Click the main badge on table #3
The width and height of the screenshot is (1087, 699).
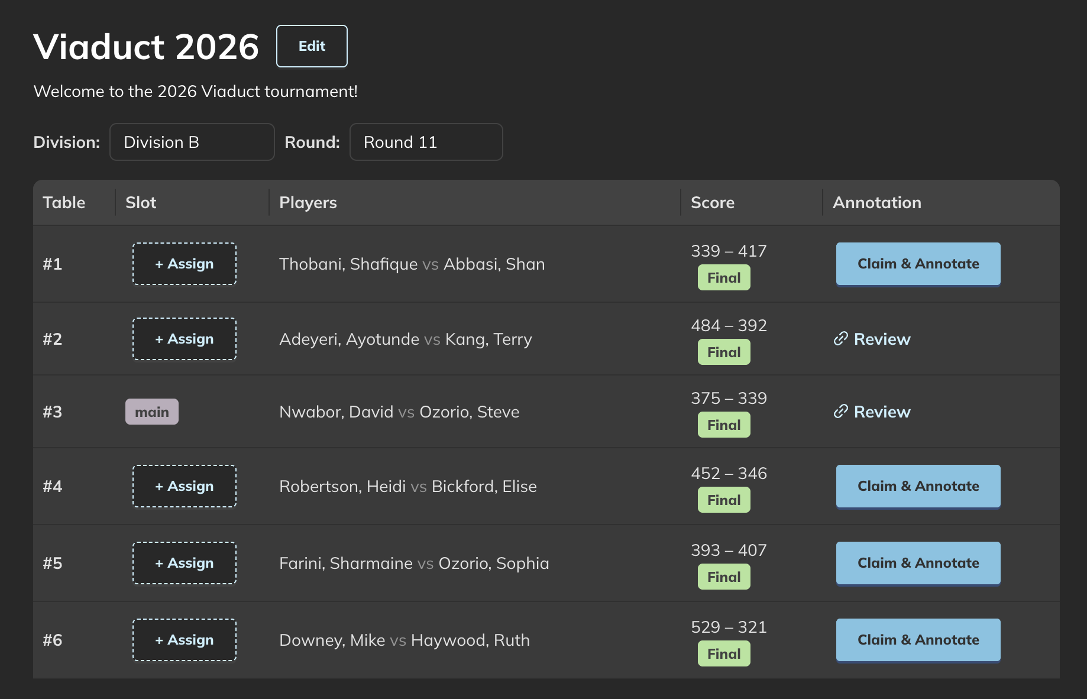coord(151,411)
